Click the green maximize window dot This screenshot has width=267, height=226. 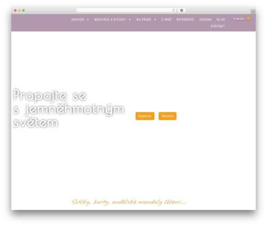point(23,10)
